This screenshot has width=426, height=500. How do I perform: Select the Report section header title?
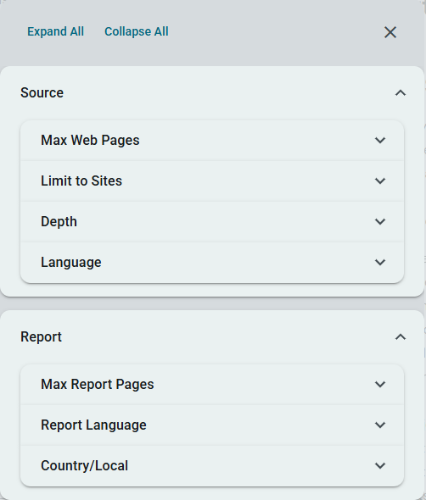tap(41, 336)
